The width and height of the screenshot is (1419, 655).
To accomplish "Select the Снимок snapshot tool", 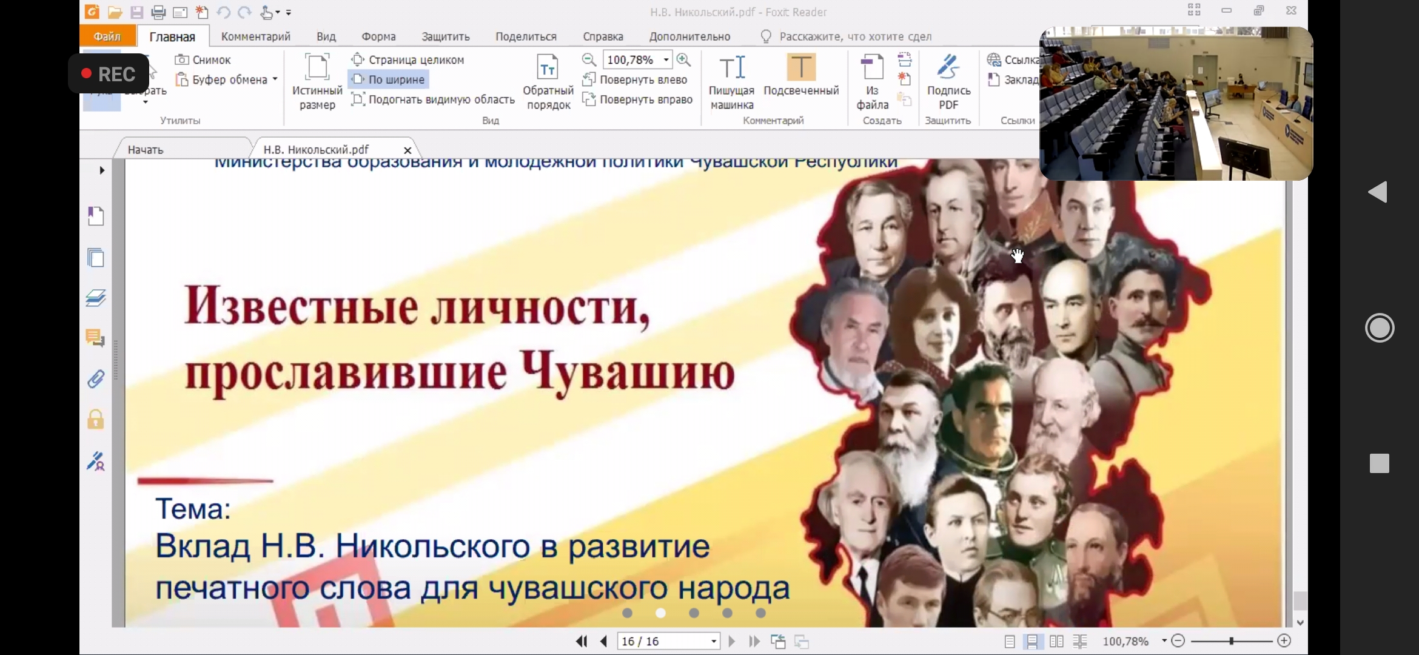I will pos(203,60).
